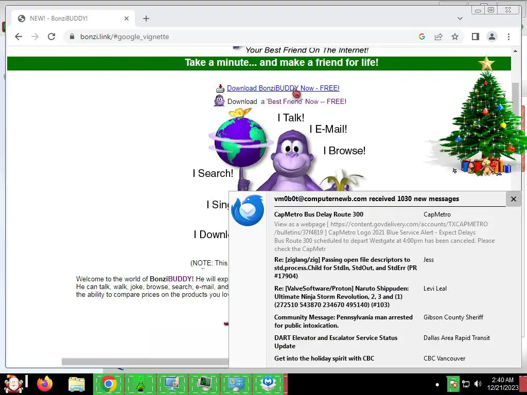Screen dimensions: 527x395
Task: Close the Thunderbird new mail notification
Action: 513,199
